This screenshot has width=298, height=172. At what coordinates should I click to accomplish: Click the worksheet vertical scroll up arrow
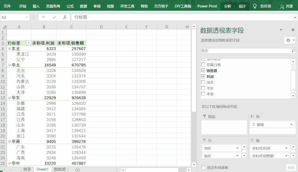pos(194,27)
